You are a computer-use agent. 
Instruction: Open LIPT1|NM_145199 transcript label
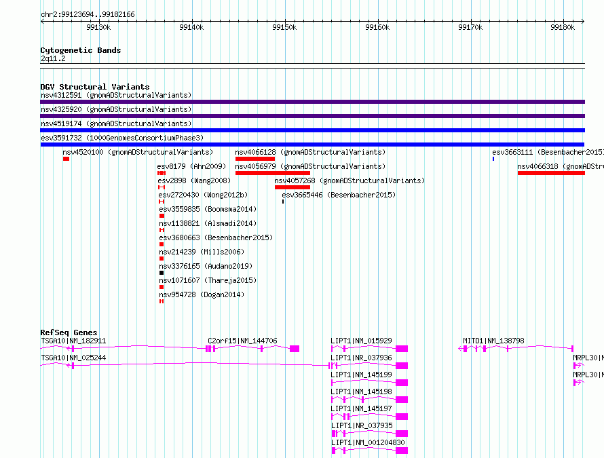click(x=361, y=375)
